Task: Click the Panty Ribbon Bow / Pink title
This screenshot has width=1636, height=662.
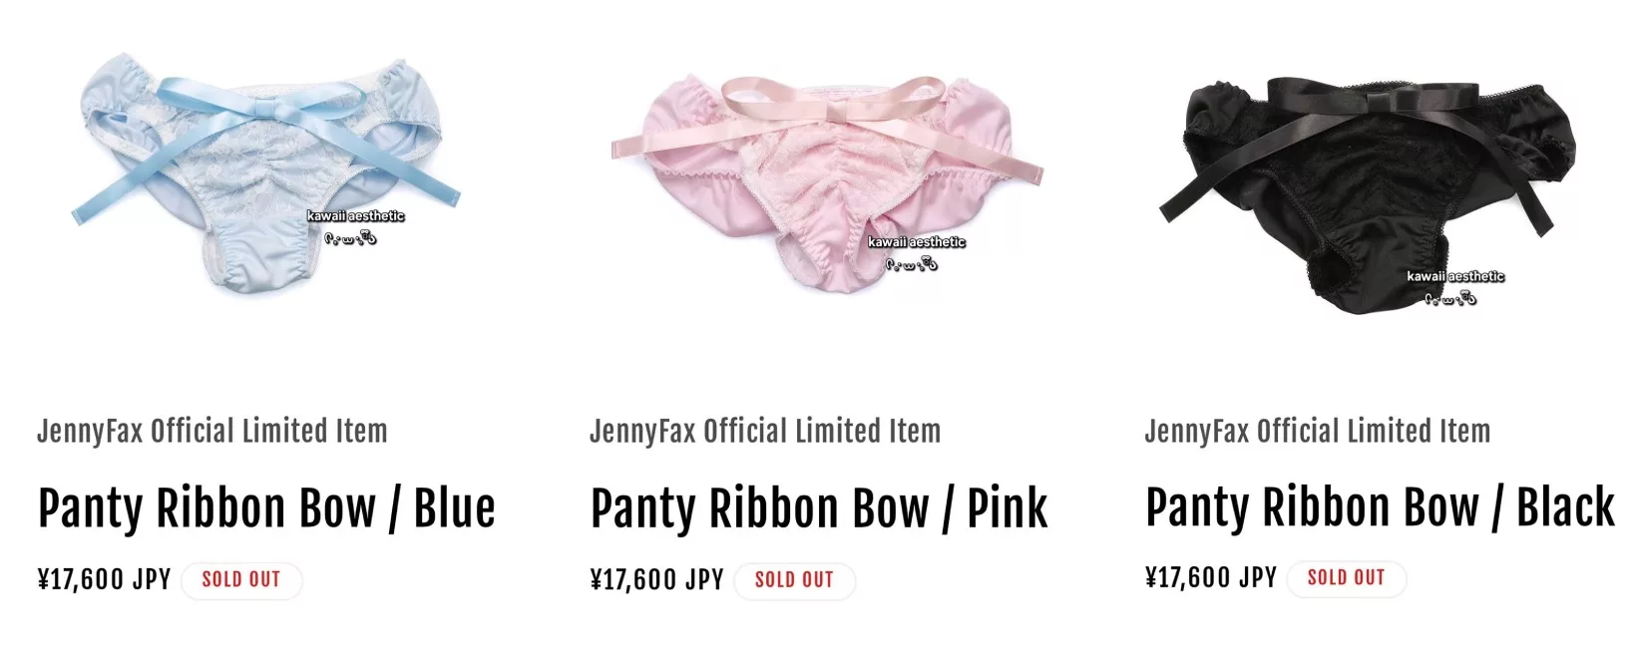Action: [x=819, y=508]
